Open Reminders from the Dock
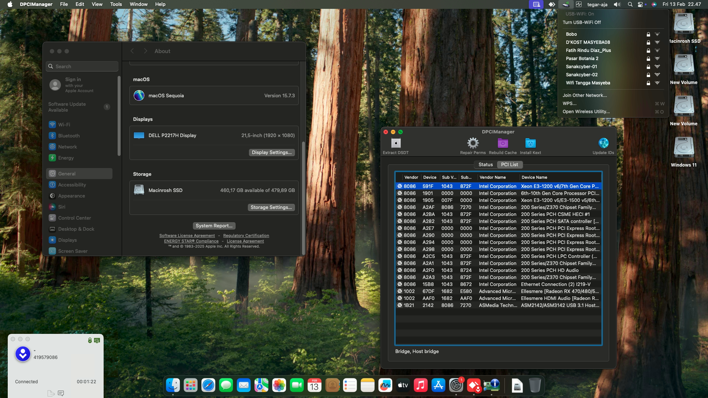708x398 pixels. click(350, 385)
